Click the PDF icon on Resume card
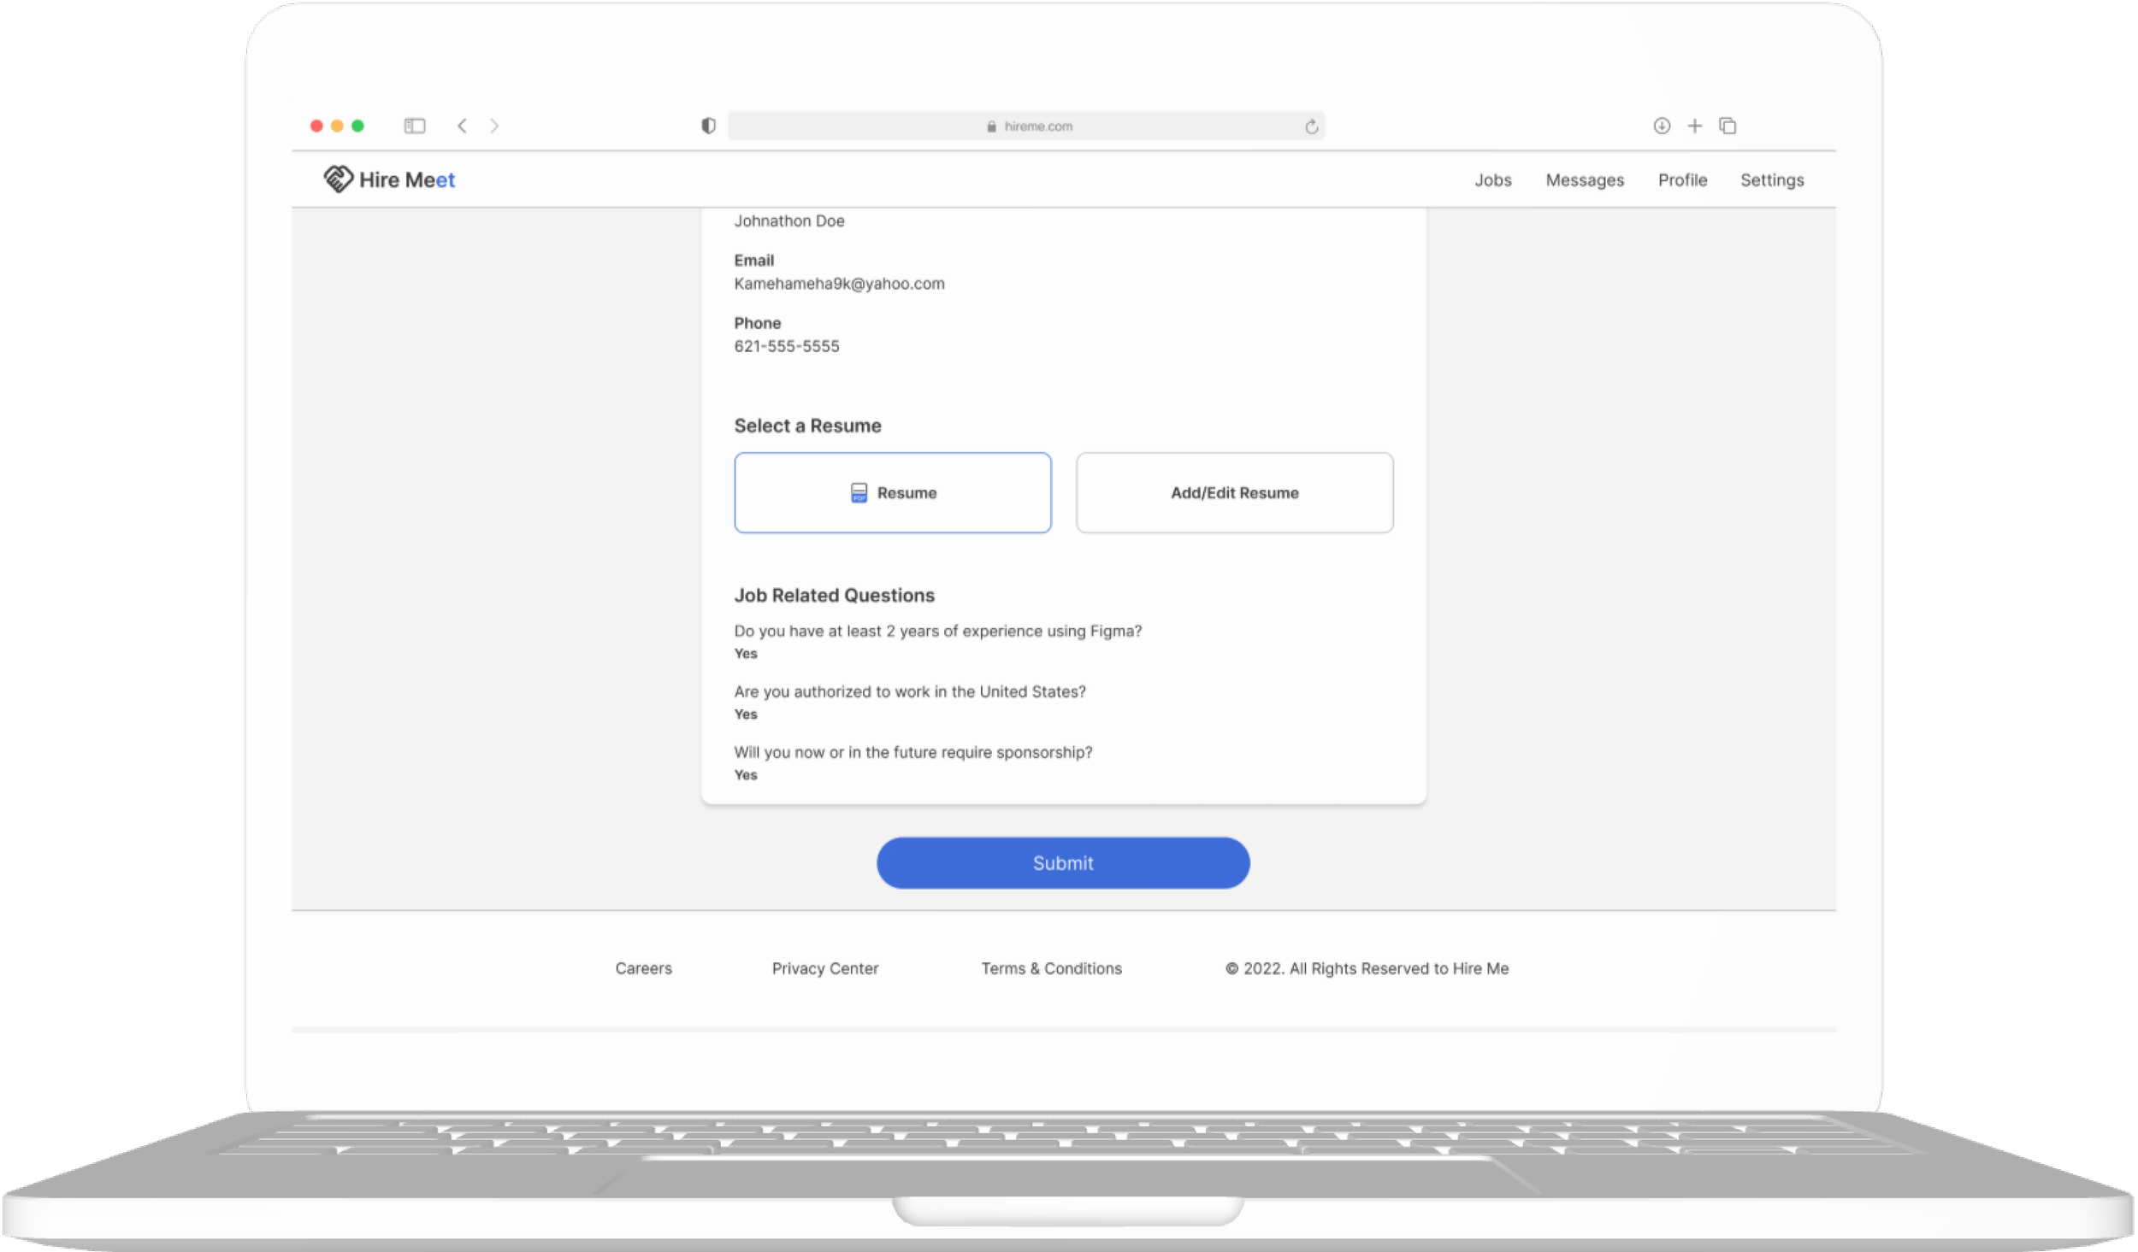The height and width of the screenshot is (1252, 2138). point(859,492)
